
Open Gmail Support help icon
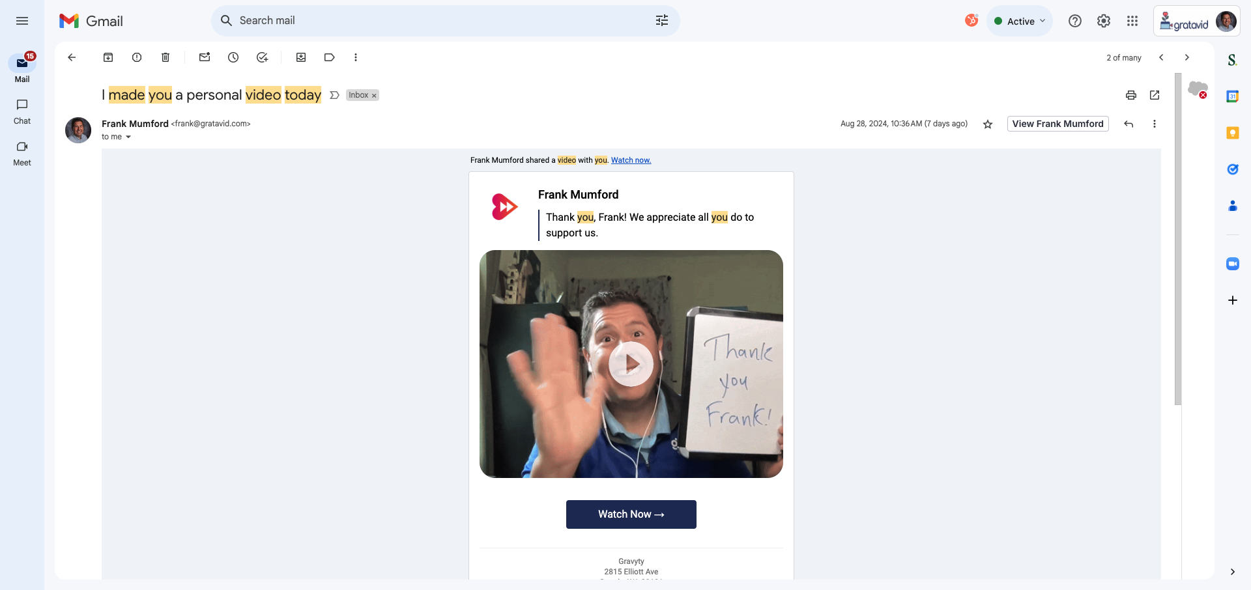(1075, 21)
